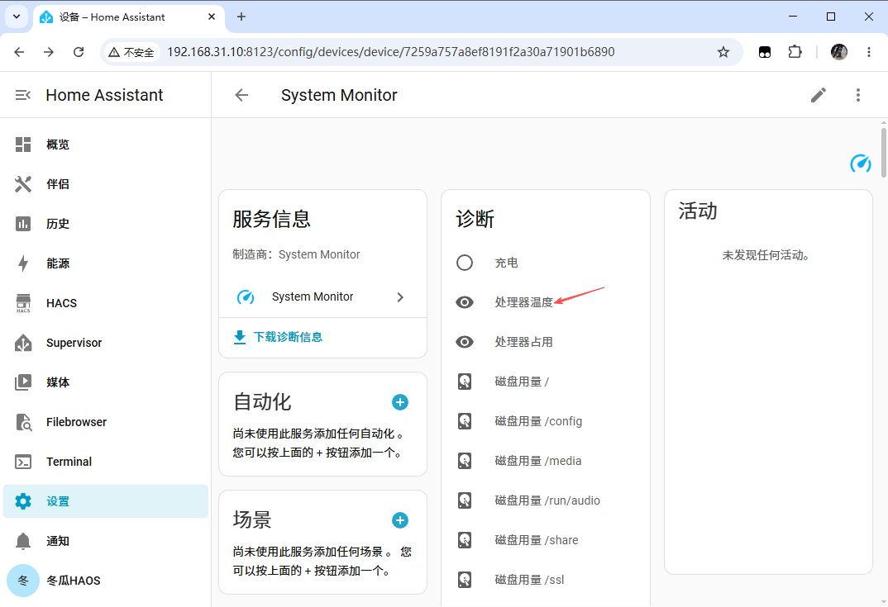Add a new 场景 with plus button
888x607 pixels.
tap(400, 520)
